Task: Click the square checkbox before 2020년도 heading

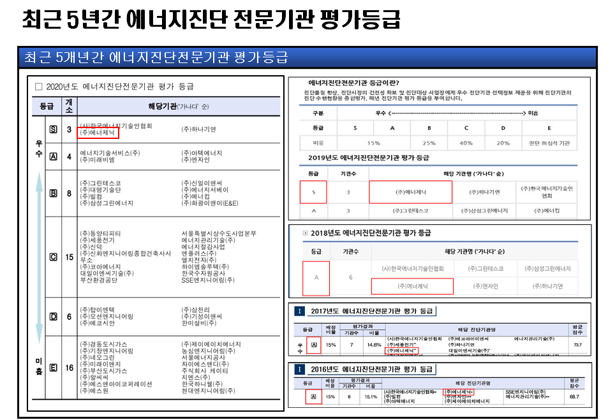Action: 38,87
